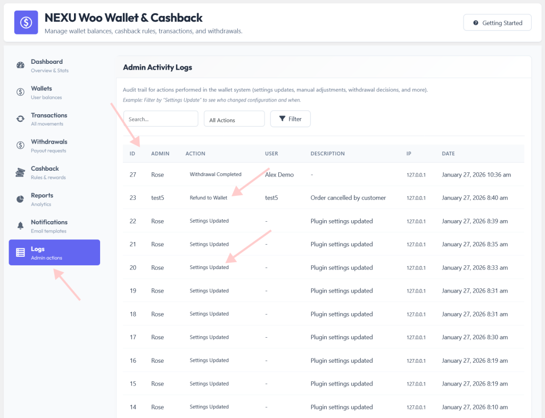Image resolution: width=545 pixels, height=418 pixels.
Task: Click the Transactions refresh arrows icon
Action: (21, 119)
